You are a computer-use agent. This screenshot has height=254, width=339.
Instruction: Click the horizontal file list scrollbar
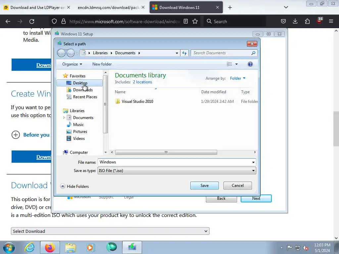tap(166, 152)
